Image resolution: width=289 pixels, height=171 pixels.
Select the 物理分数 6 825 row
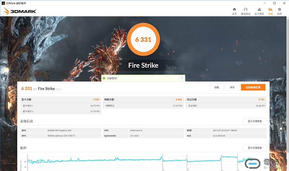pos(143,100)
